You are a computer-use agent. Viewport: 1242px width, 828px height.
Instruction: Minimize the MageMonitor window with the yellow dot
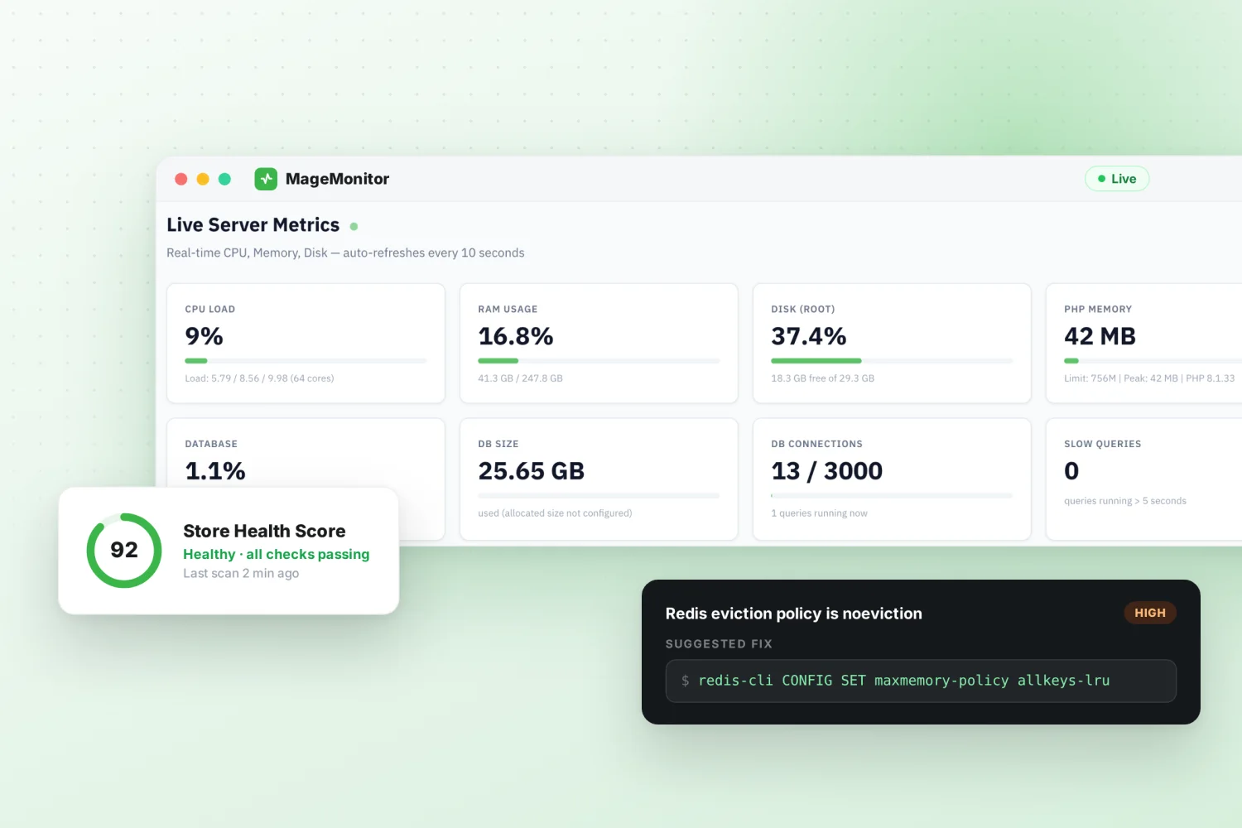(203, 179)
